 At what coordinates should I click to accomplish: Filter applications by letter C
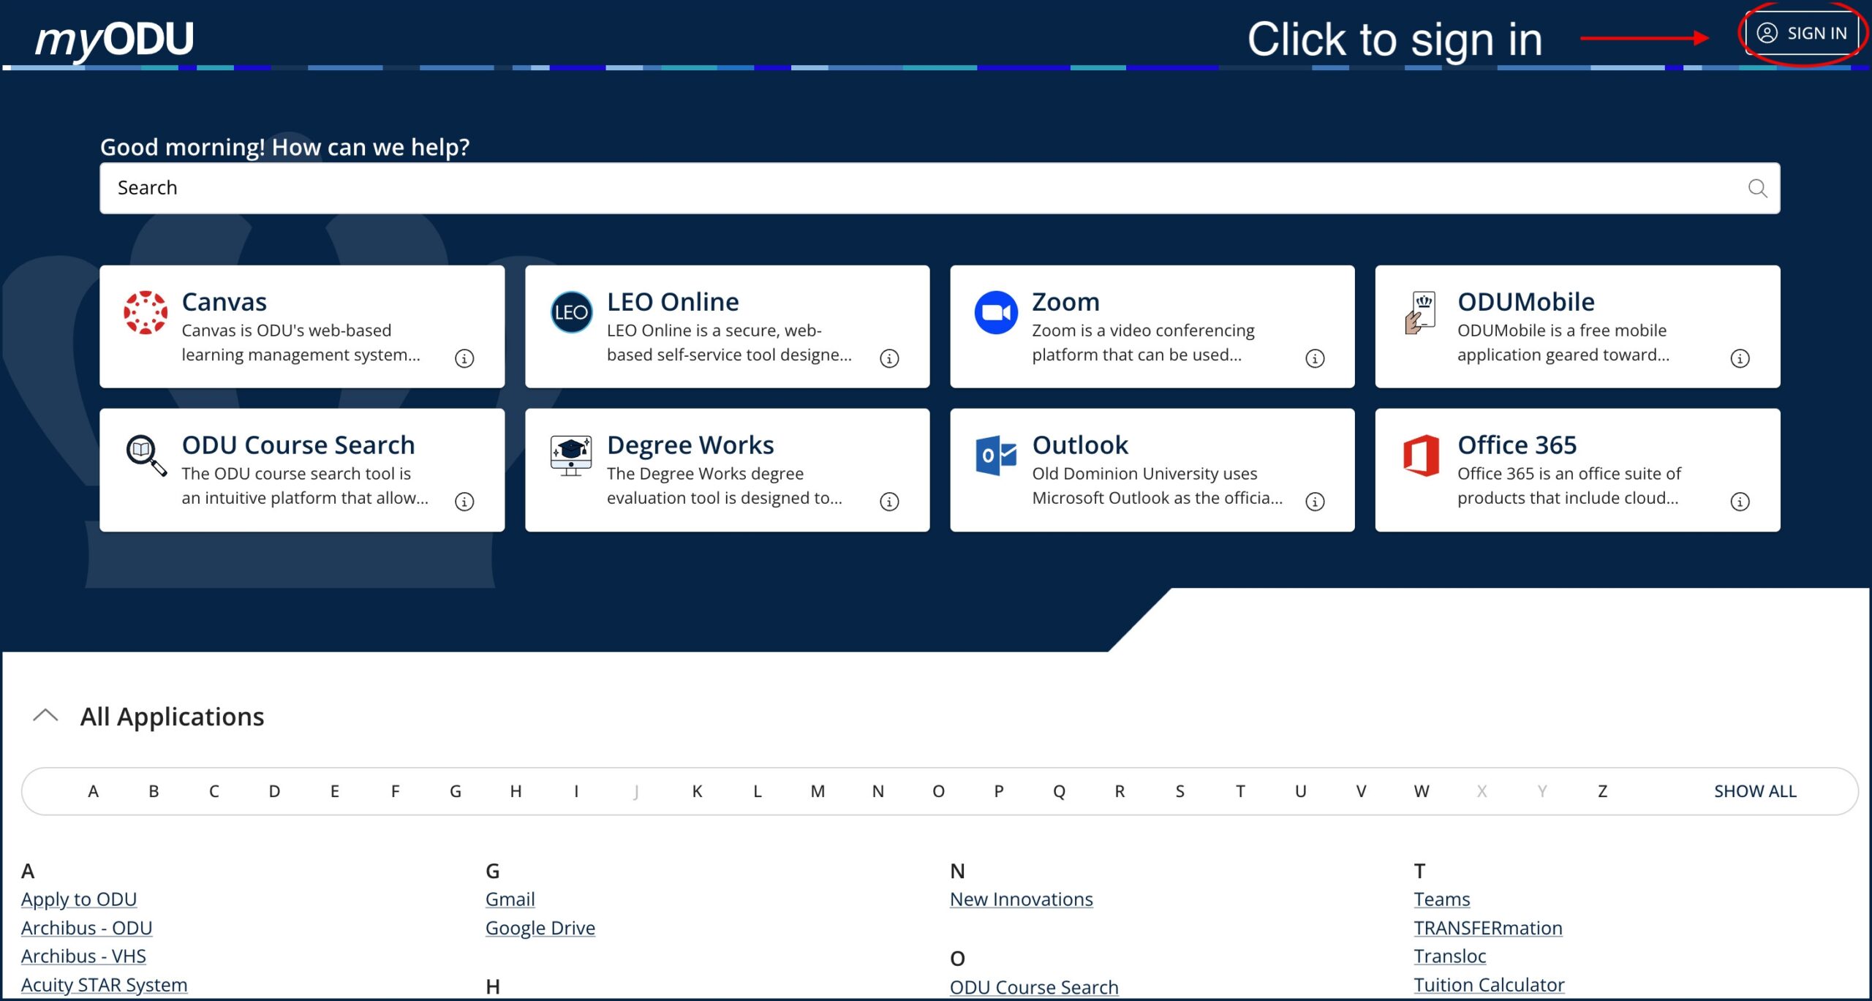pos(213,790)
